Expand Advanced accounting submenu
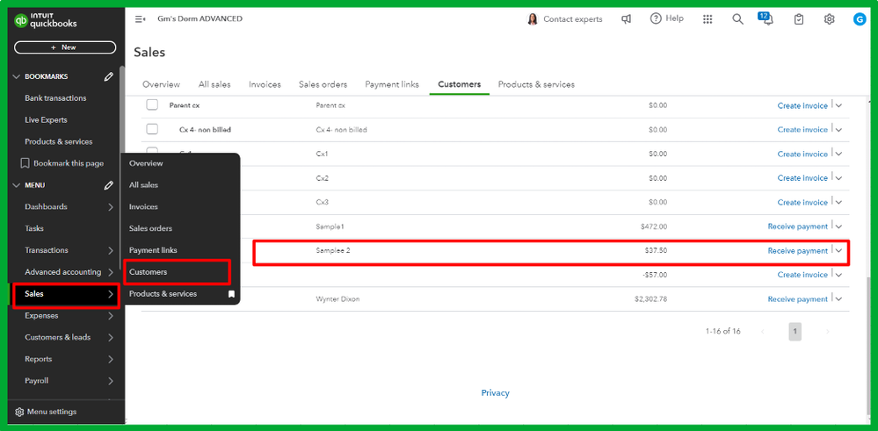This screenshot has height=431, width=878. (111, 272)
